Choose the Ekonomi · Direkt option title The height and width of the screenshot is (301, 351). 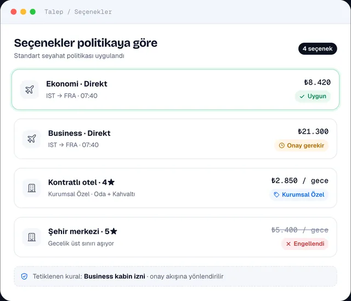(77, 84)
